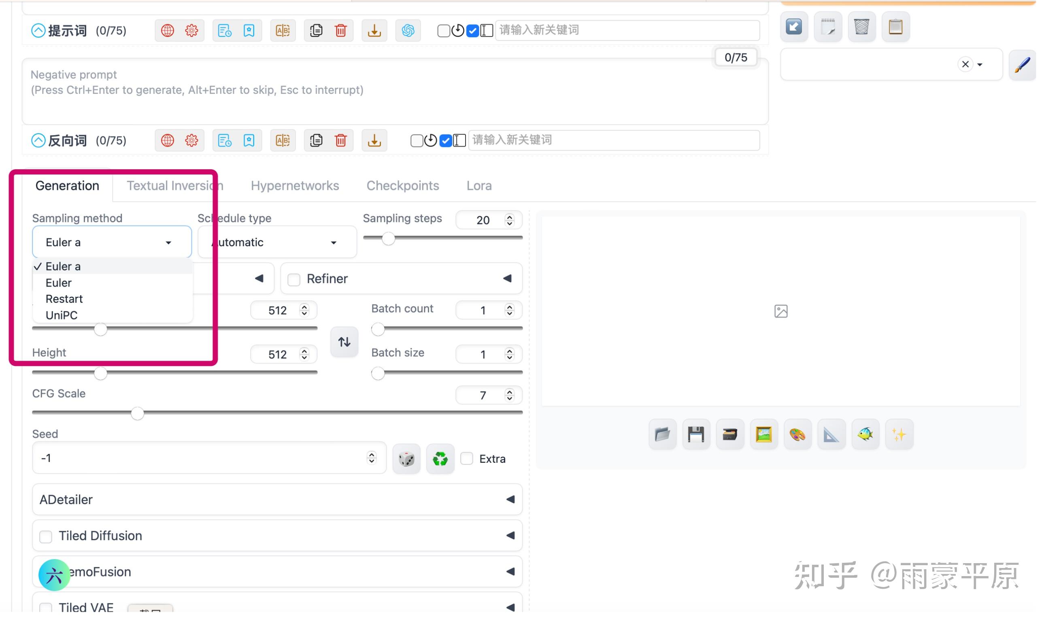The height and width of the screenshot is (617, 1046).
Task: Save the image with the floppy disk icon
Action: [x=696, y=434]
